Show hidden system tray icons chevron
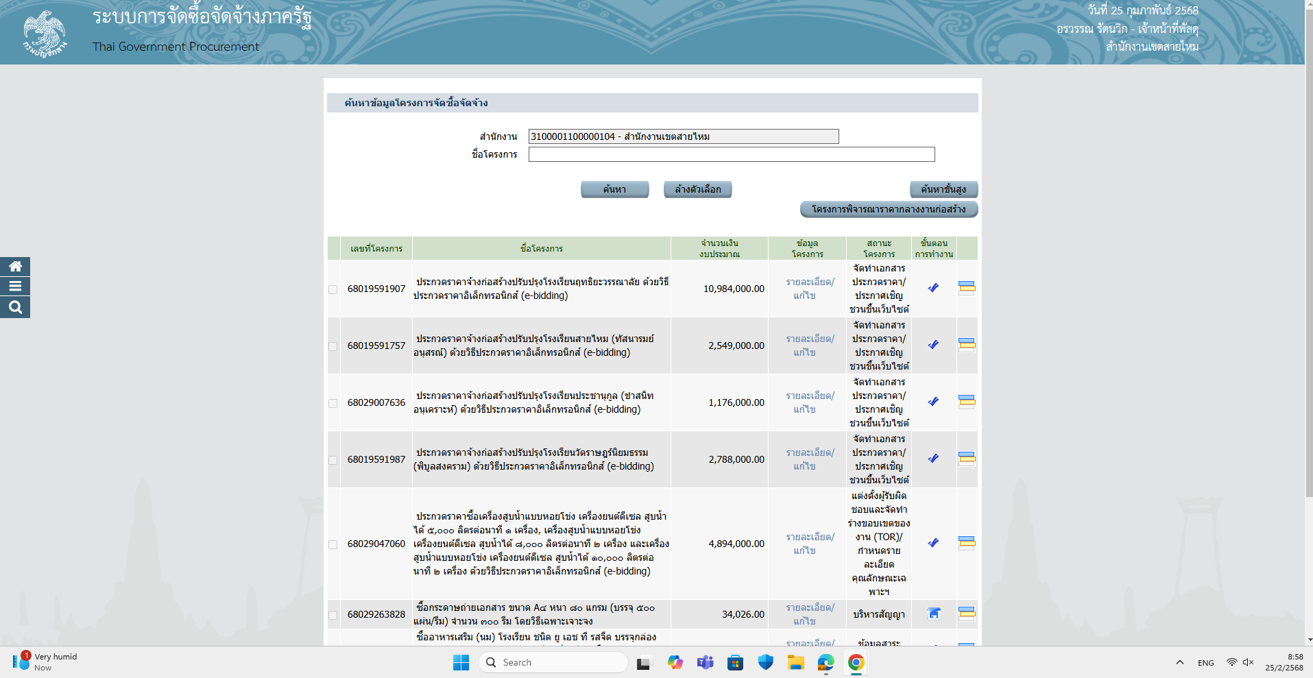1313x678 pixels. 1179,662
